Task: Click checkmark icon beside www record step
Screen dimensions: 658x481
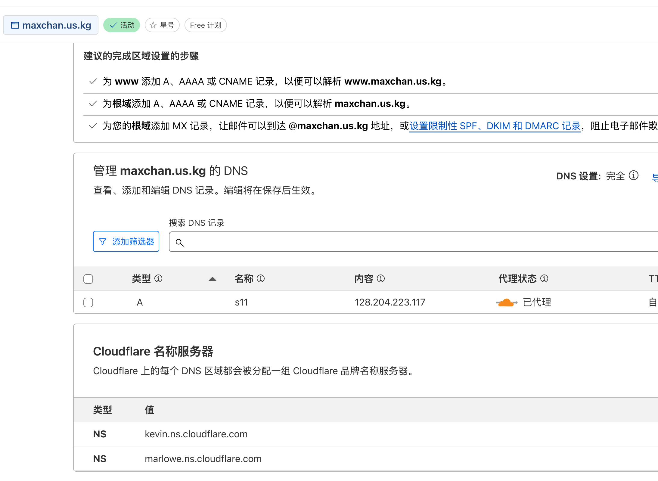Action: coord(93,81)
